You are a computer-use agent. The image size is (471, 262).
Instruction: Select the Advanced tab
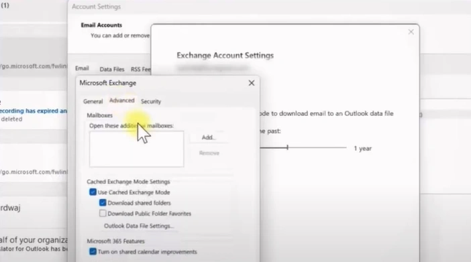click(x=121, y=101)
